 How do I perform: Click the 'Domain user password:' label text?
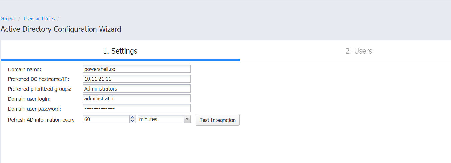tap(34, 109)
